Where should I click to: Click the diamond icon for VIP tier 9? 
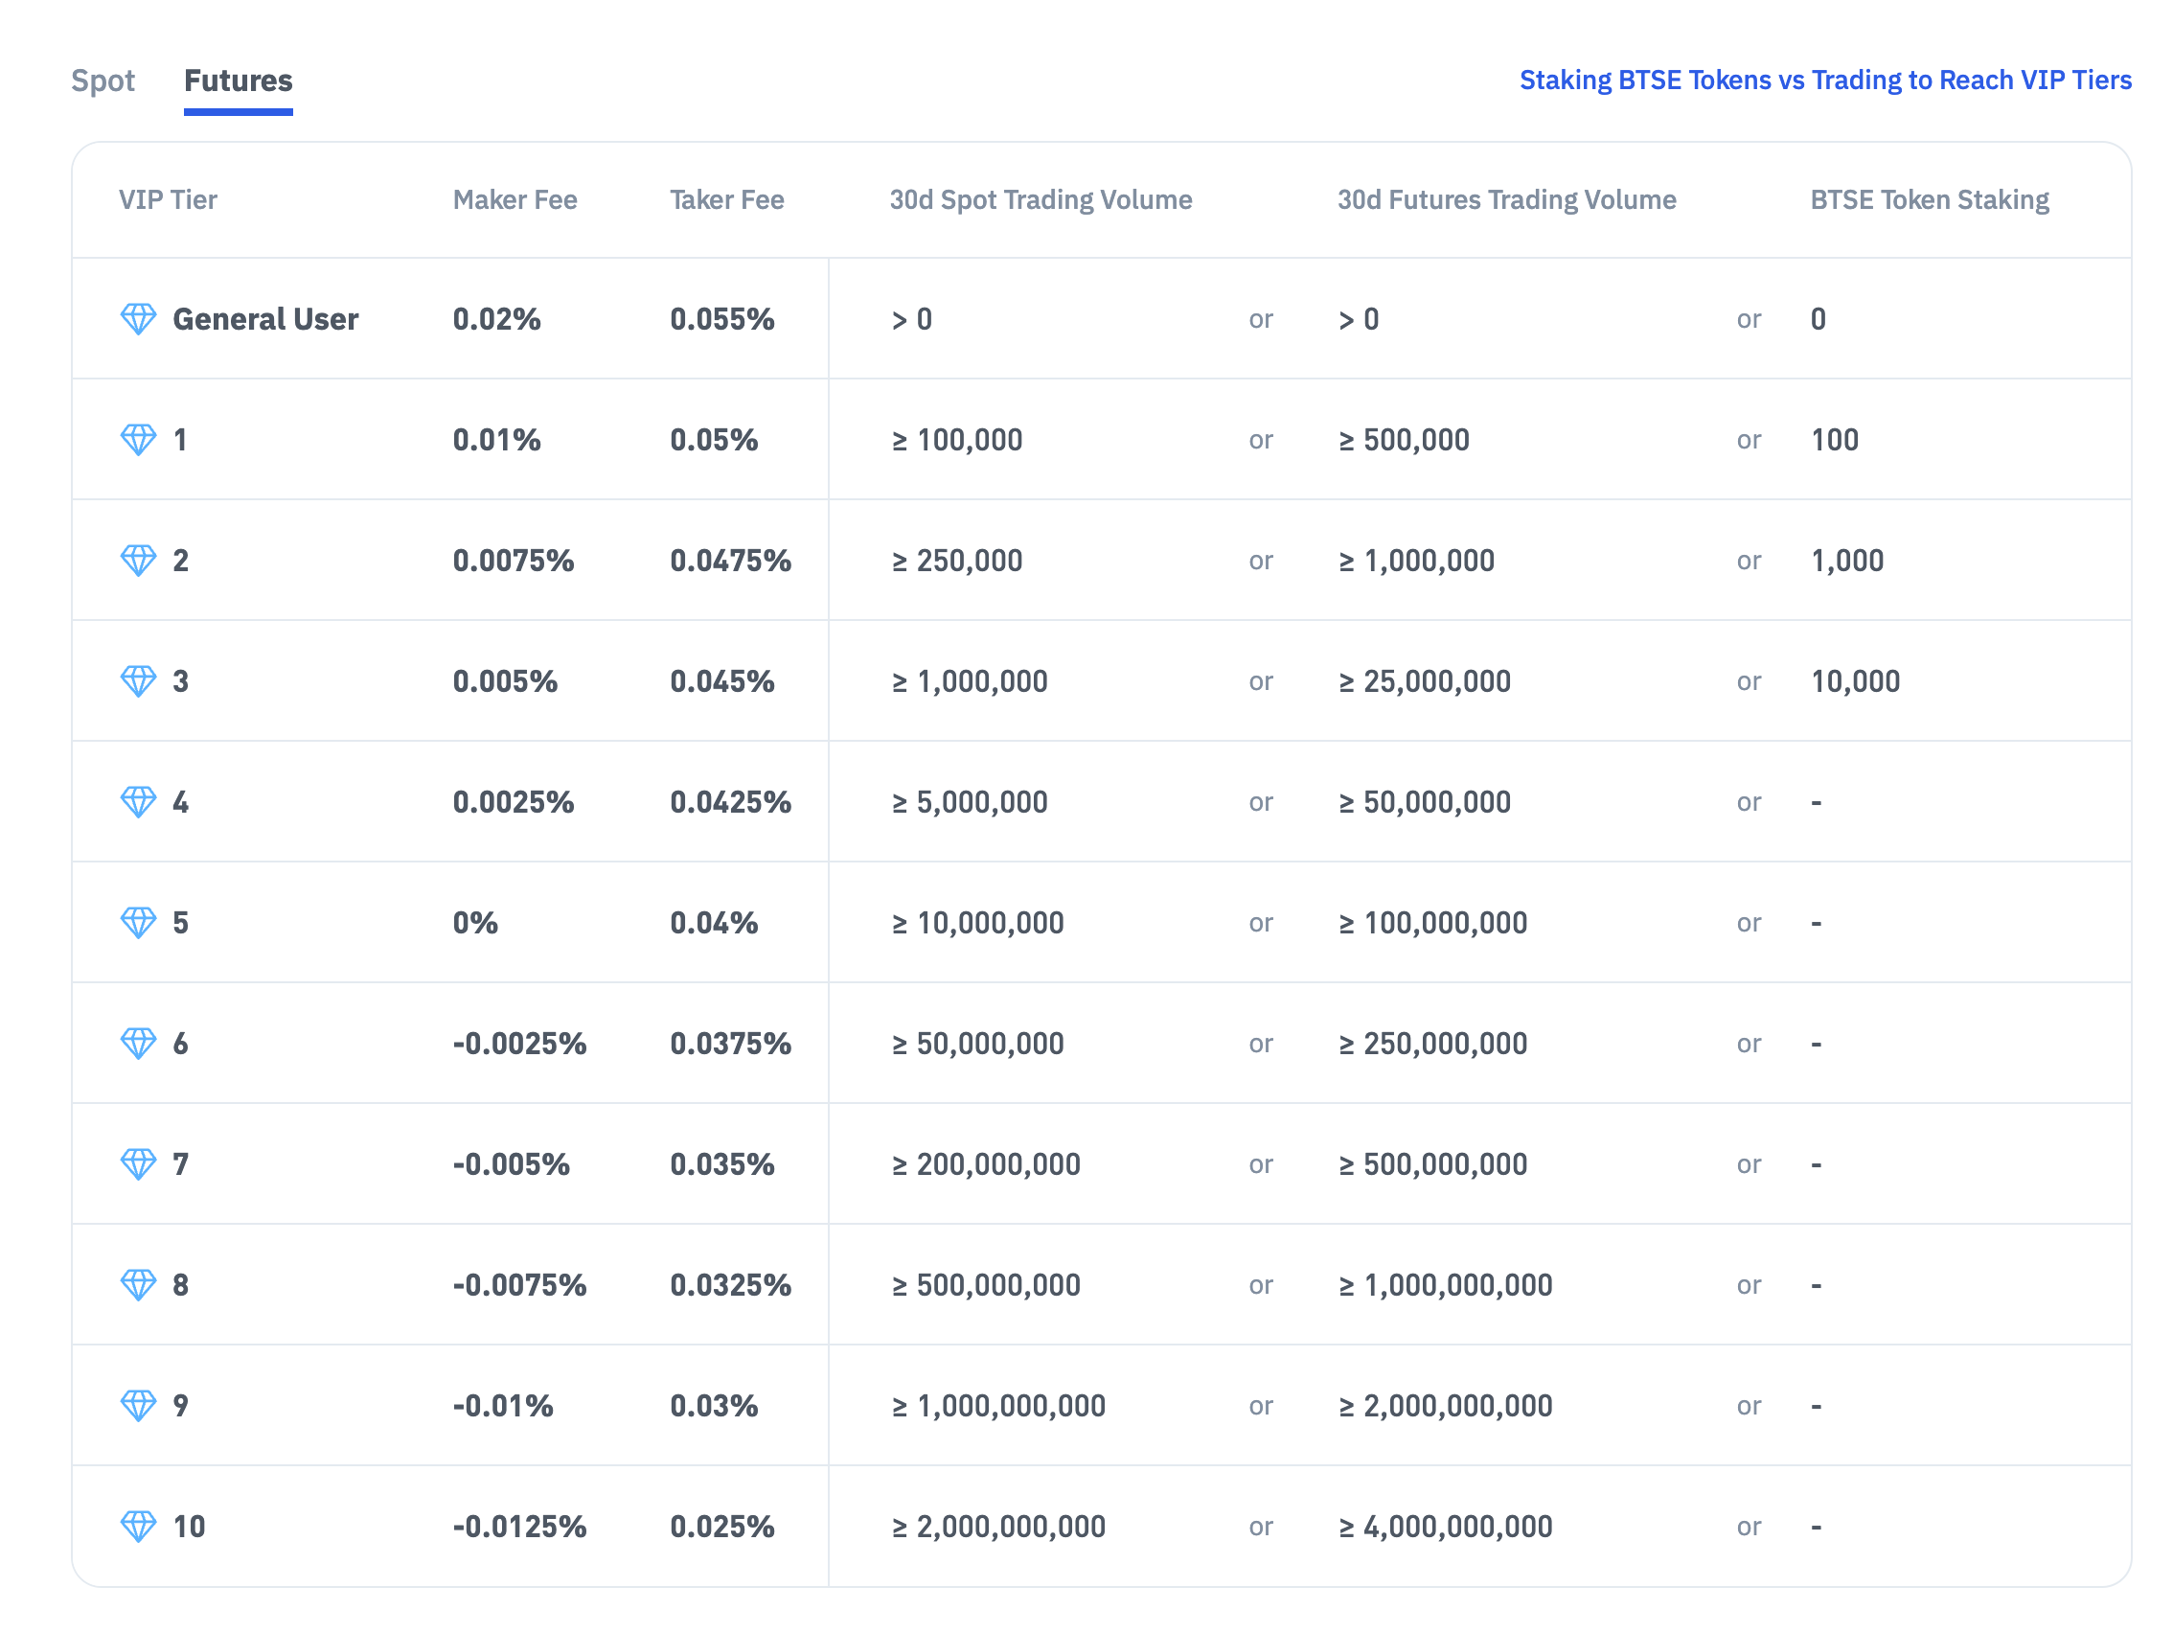pos(139,1406)
